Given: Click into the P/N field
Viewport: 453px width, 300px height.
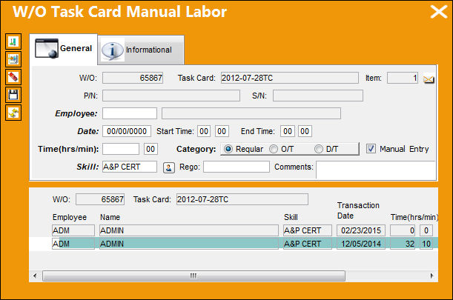Looking at the screenshot, I should pos(171,96).
